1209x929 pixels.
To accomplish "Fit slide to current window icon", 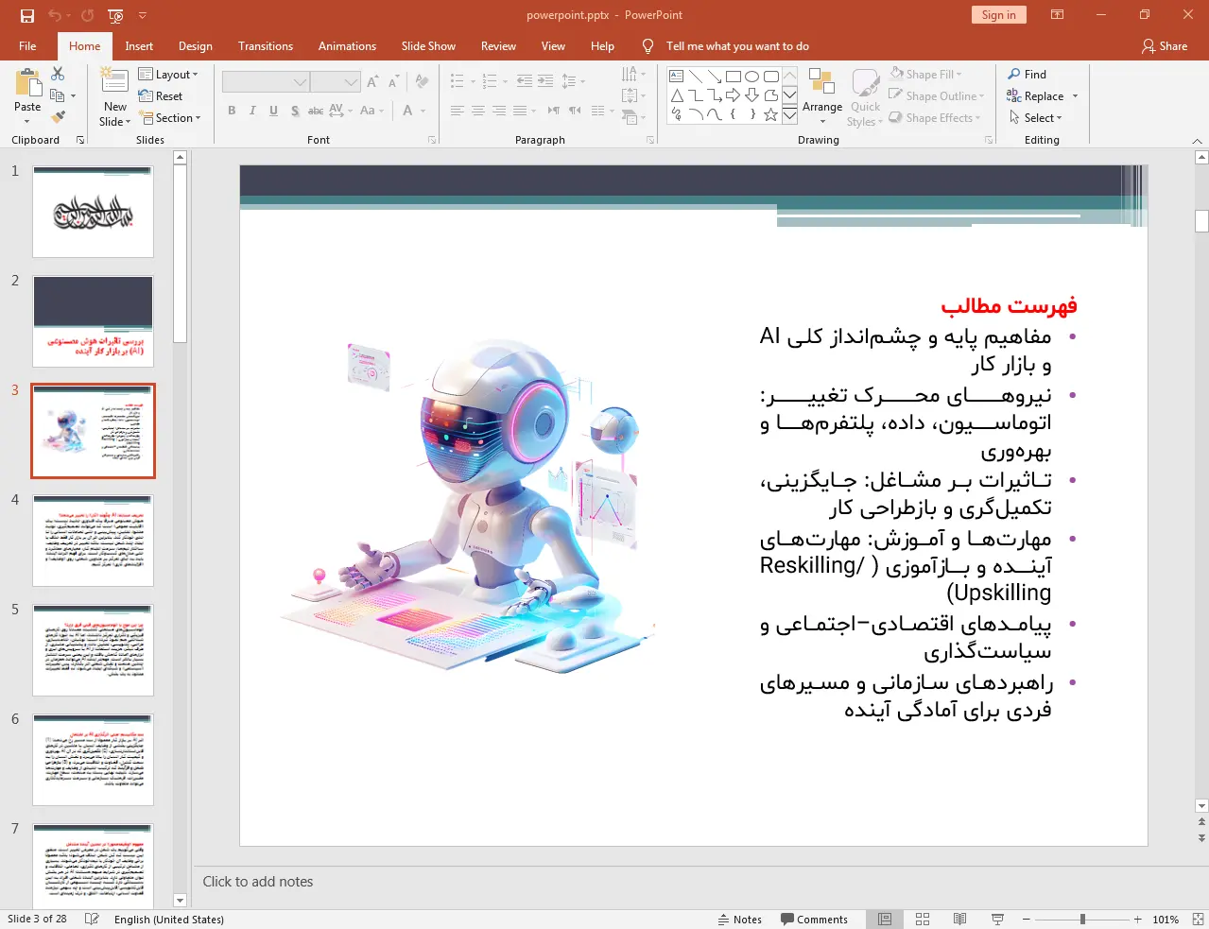I will point(1197,919).
